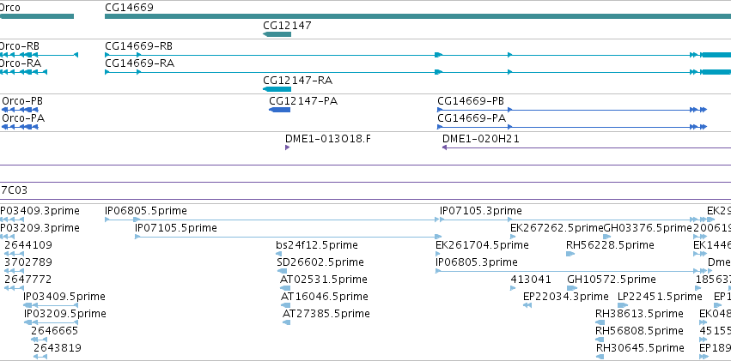Screen dimensions: 731x361
Task: Click the EK261704.5prime EST label
Action: (x=482, y=245)
